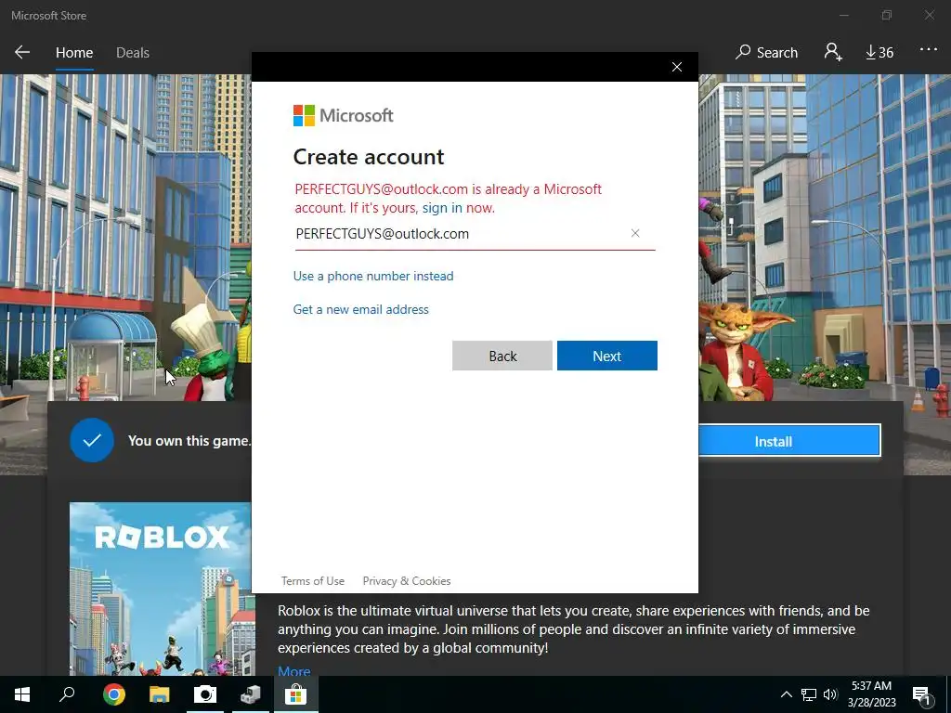Open the Home tab in Microsoft Store
Screen dimensions: 951x713
pos(74,53)
